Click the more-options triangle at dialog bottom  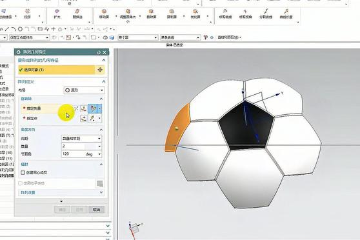61,201
